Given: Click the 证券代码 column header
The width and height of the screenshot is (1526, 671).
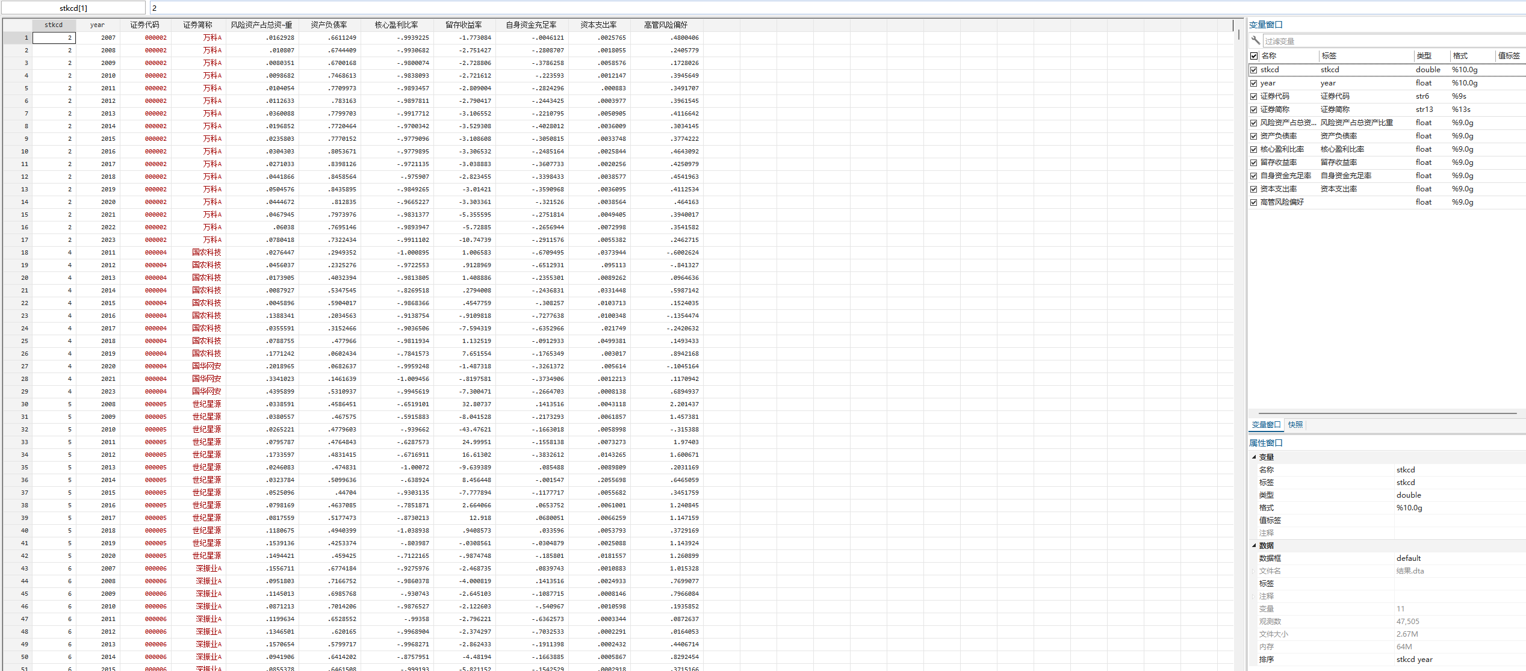Looking at the screenshot, I should [x=144, y=25].
